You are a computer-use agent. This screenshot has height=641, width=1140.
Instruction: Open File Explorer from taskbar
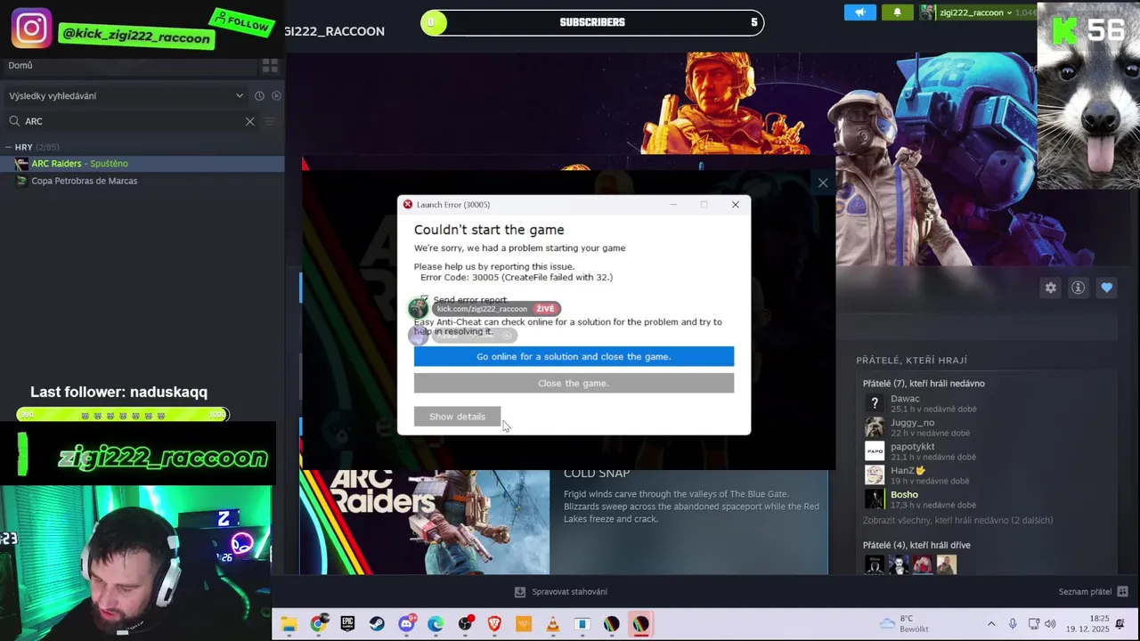point(289,624)
